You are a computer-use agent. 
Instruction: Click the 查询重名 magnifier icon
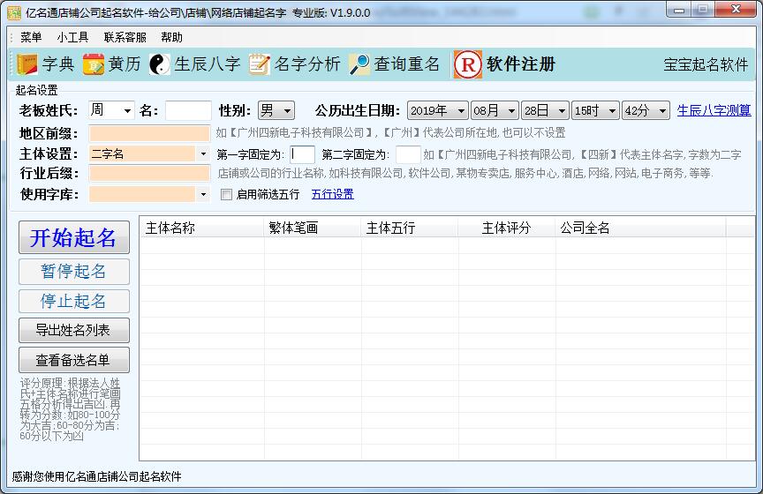click(359, 64)
